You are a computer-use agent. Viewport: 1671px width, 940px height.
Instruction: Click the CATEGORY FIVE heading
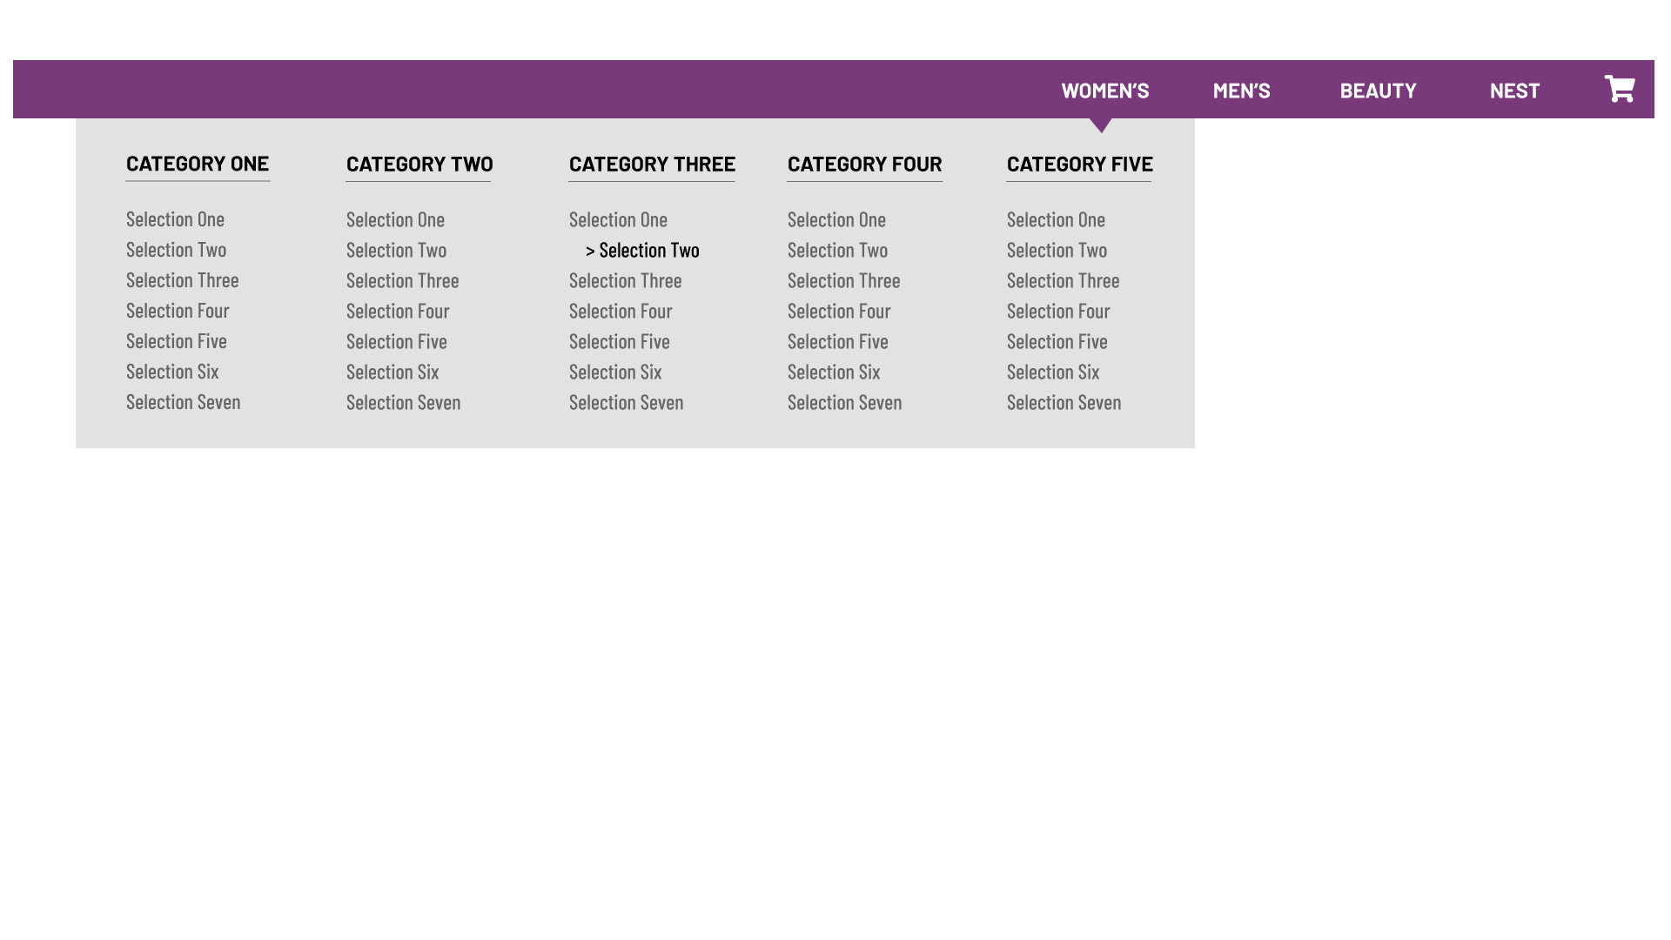point(1079,164)
